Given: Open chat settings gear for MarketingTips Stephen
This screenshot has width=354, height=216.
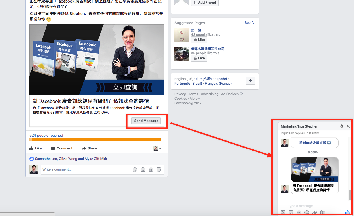Looking at the screenshot, I should pos(342,126).
